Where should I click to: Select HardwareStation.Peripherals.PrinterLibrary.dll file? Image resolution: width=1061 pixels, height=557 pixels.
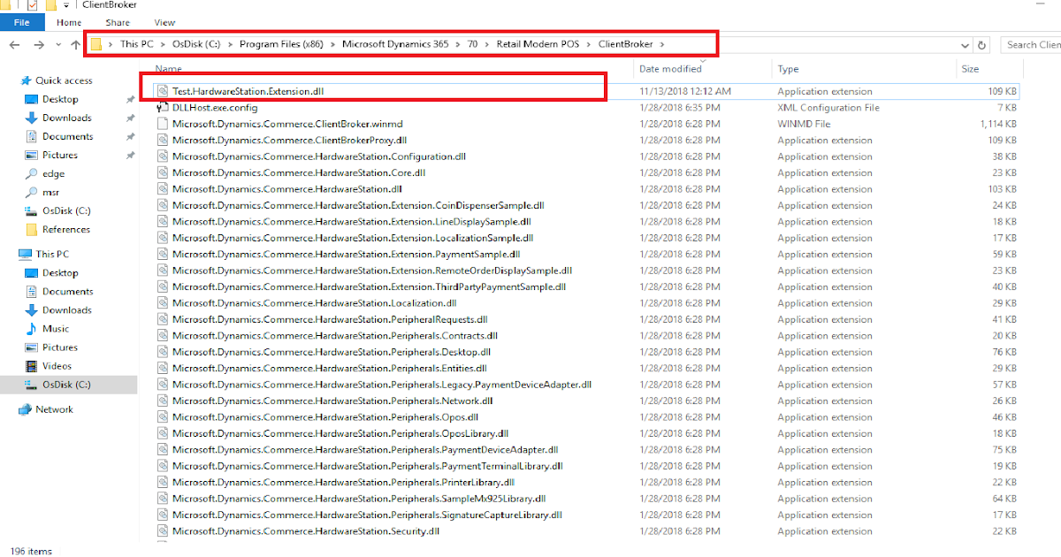click(x=343, y=482)
